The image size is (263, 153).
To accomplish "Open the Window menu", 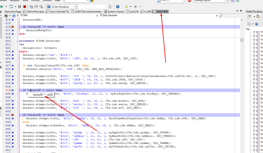I will click(47, 1).
